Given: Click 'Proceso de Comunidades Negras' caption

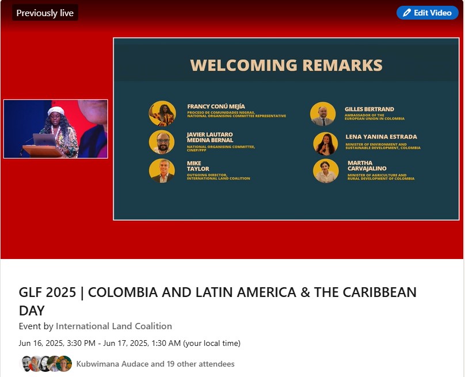Looking at the screenshot, I should point(237,114).
